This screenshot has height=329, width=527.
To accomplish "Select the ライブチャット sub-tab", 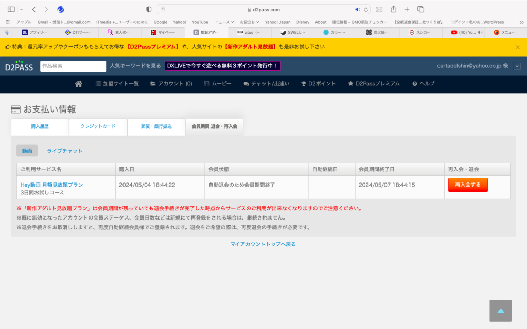I will click(64, 151).
